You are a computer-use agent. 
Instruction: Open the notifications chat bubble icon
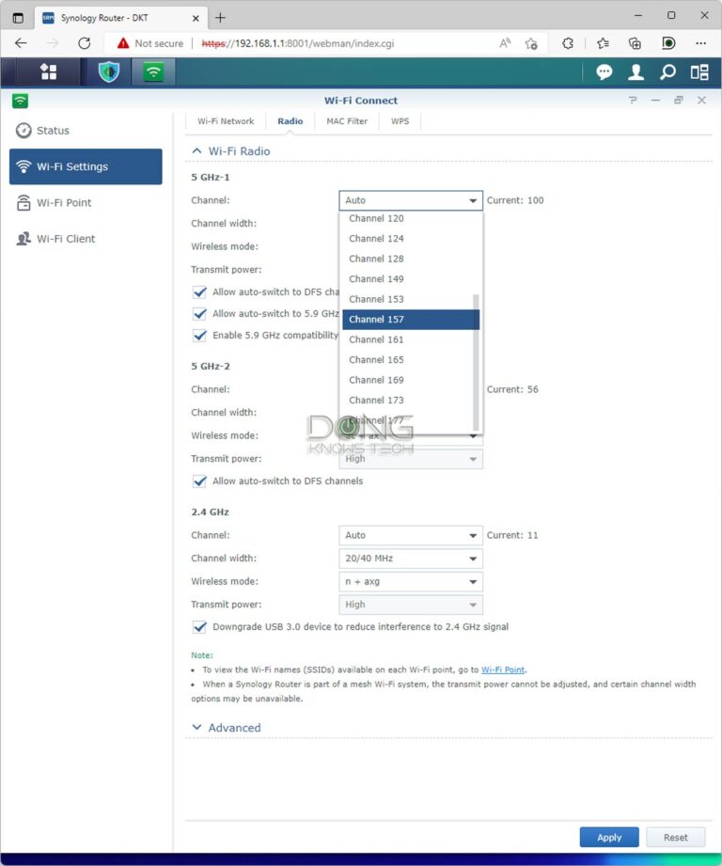point(604,72)
